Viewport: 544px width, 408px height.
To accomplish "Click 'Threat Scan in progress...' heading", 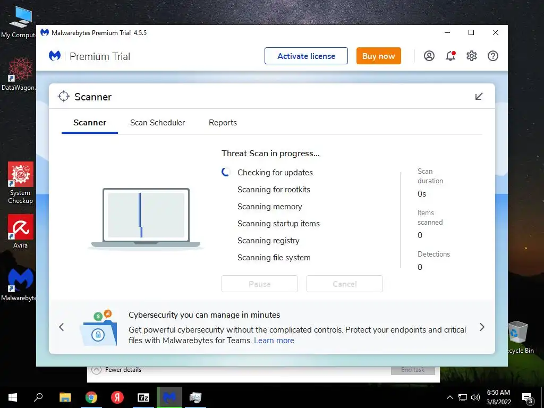I will [x=270, y=154].
